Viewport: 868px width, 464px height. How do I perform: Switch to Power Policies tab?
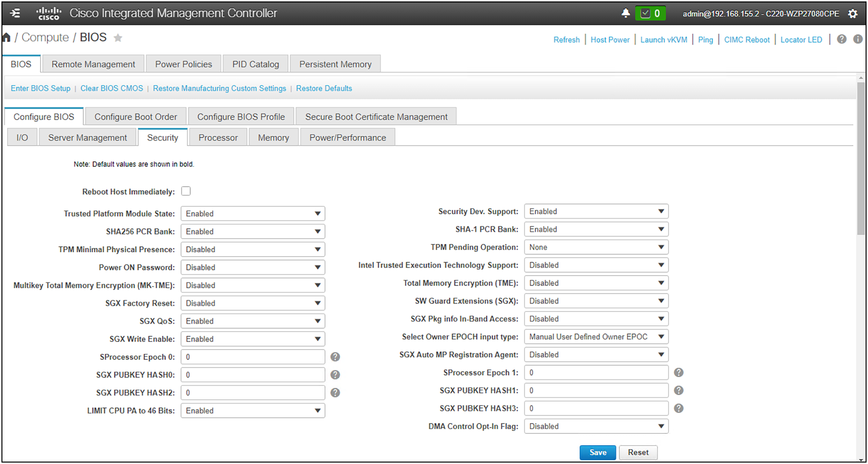tap(183, 64)
